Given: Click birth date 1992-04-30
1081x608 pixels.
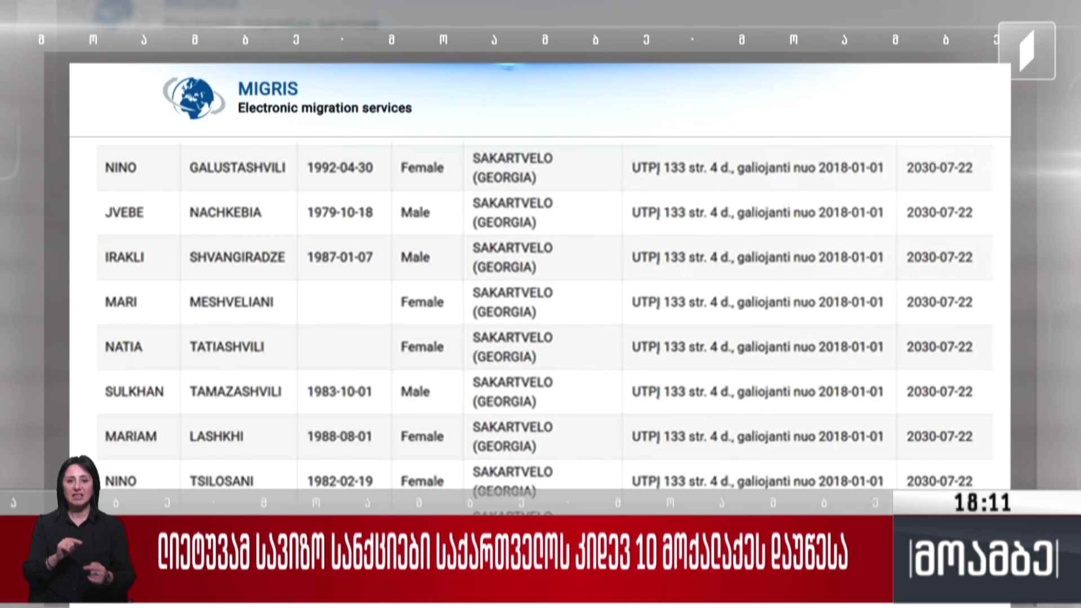Looking at the screenshot, I should coord(340,168).
